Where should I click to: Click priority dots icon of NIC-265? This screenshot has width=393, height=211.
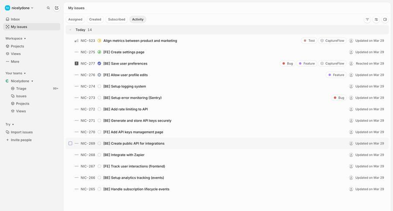[76, 189]
